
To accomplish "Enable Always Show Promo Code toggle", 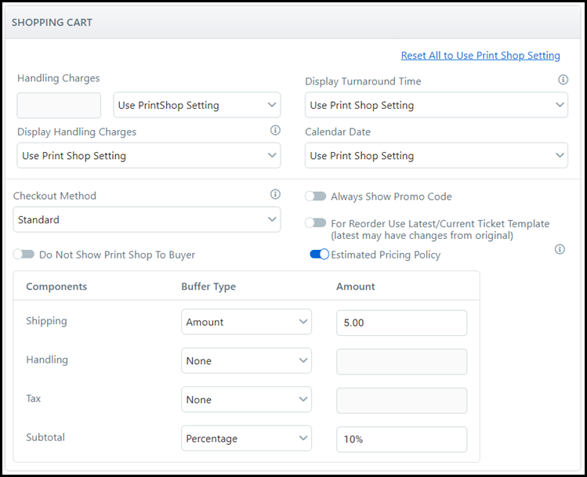I will click(316, 197).
